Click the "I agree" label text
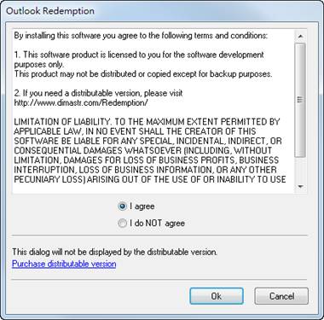 point(142,207)
